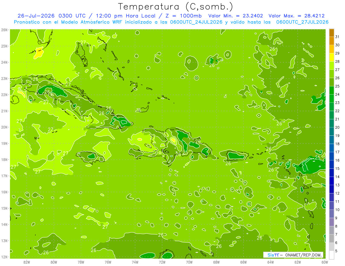
Task: Click the 17N latitude axis label
Action: coord(4,176)
